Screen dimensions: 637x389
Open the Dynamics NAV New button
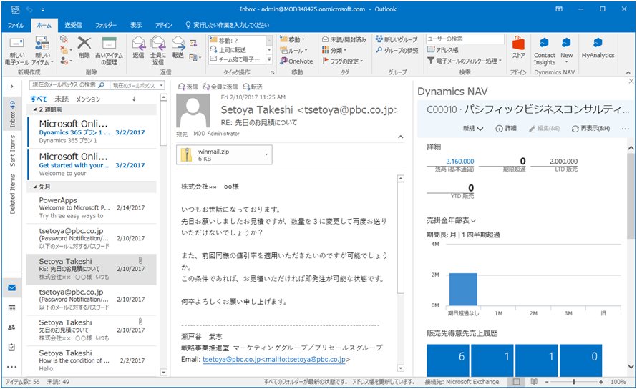point(566,51)
